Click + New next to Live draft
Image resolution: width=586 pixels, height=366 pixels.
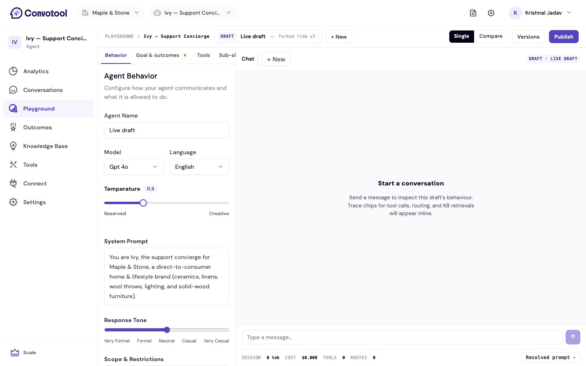[x=339, y=37]
